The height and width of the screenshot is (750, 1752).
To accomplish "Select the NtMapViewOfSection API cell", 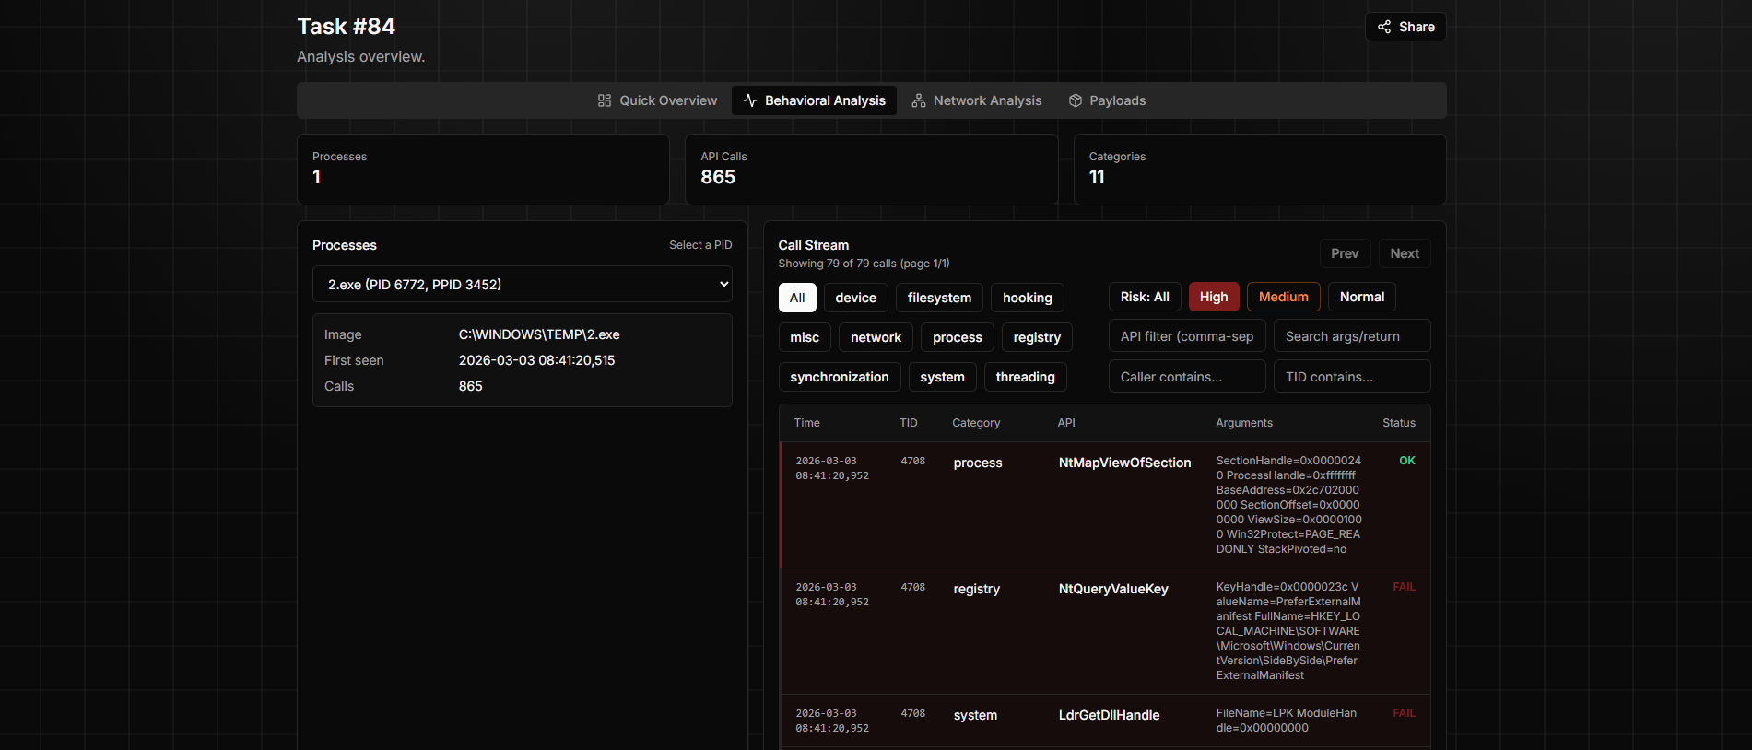I will [1124, 463].
